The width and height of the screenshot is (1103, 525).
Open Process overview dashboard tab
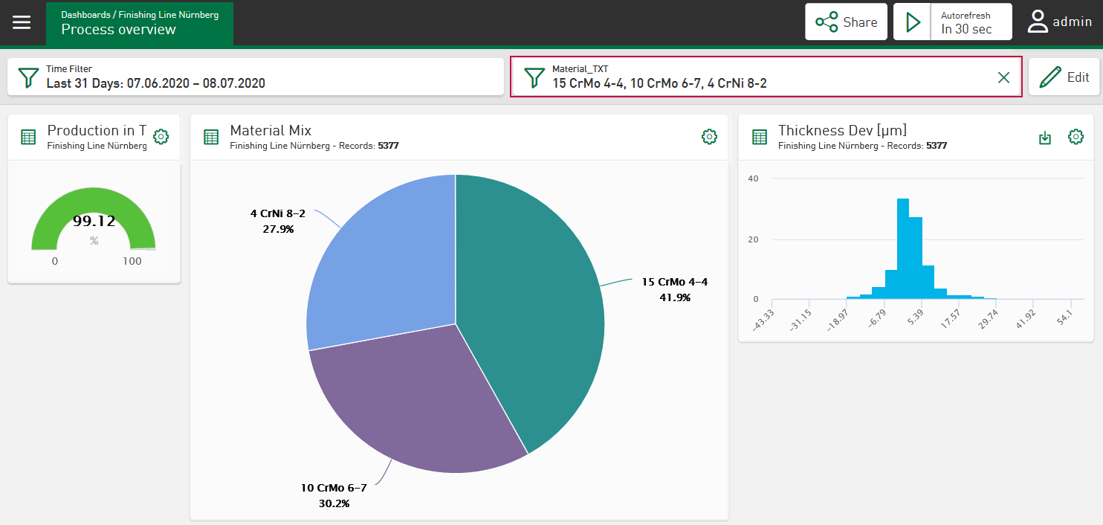tap(140, 23)
